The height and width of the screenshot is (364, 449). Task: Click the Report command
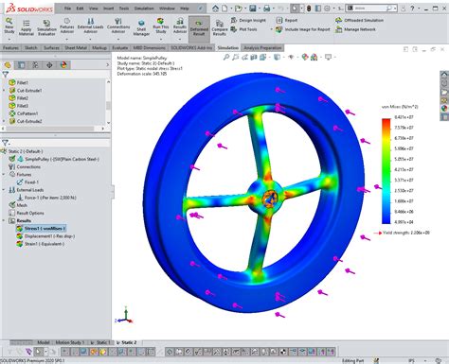click(287, 20)
